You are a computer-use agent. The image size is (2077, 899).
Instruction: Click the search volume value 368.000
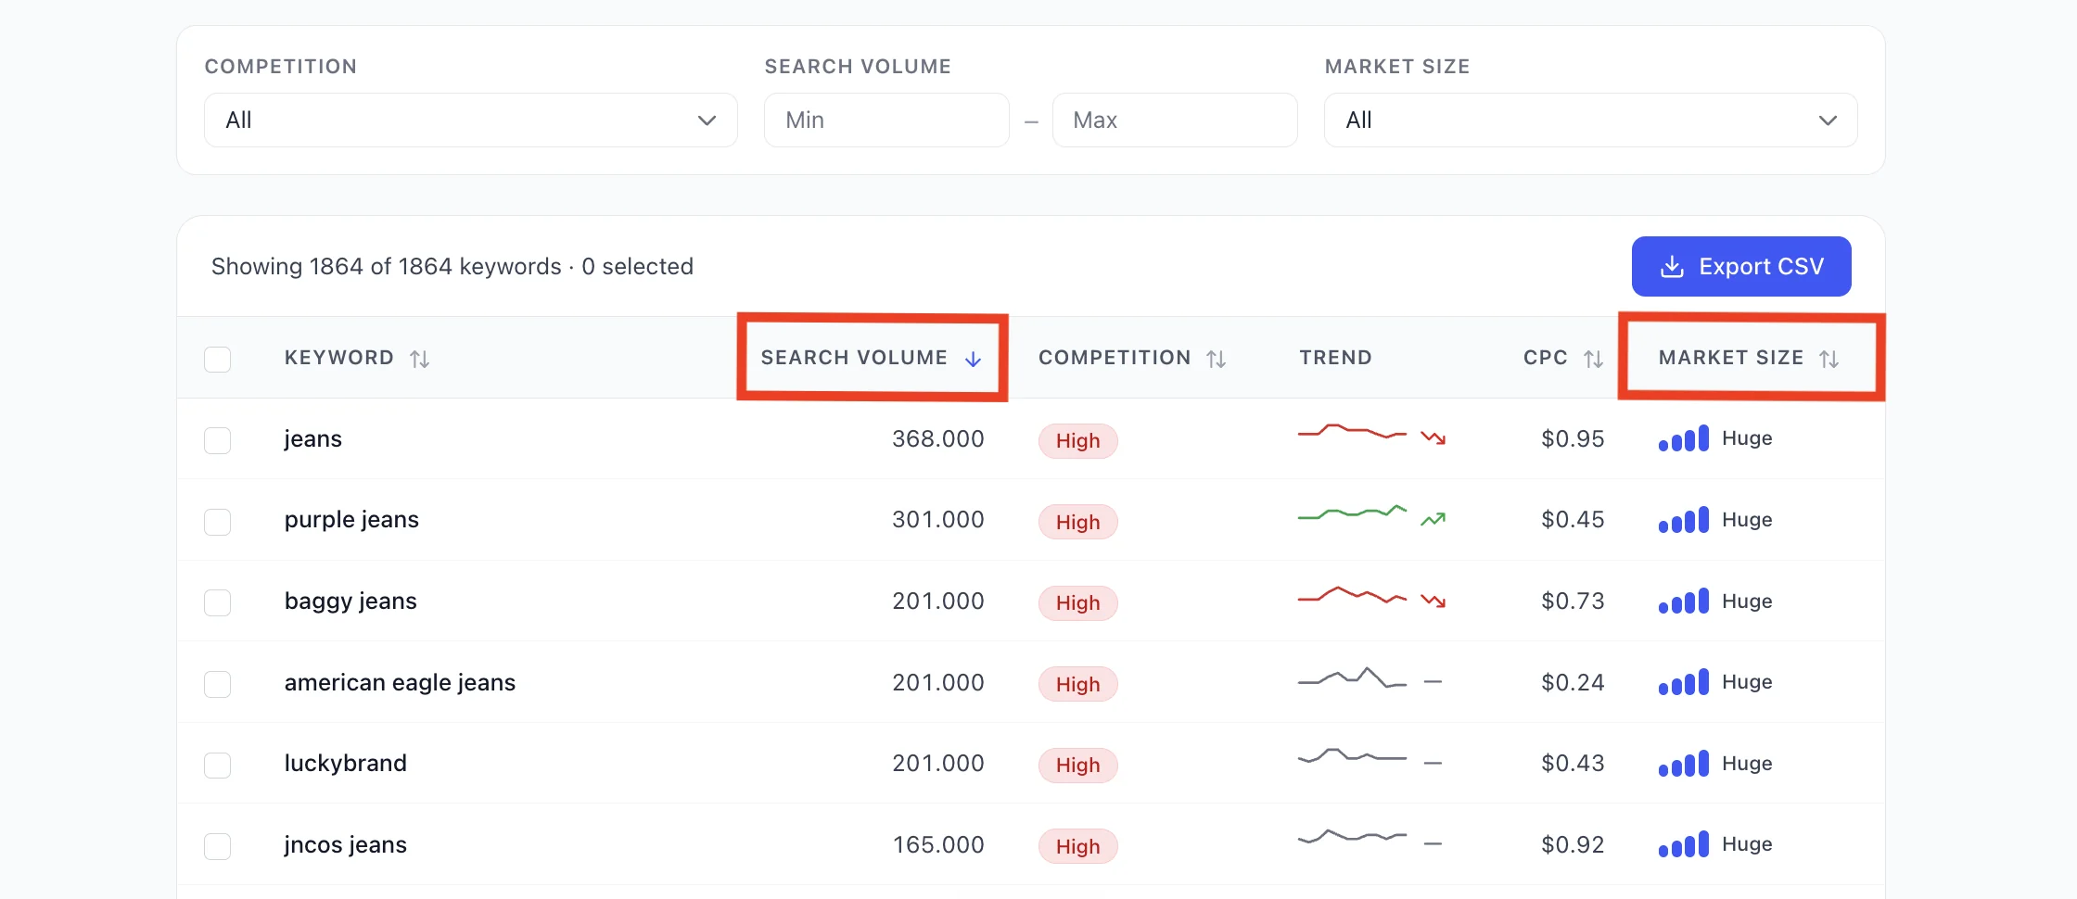[938, 438]
